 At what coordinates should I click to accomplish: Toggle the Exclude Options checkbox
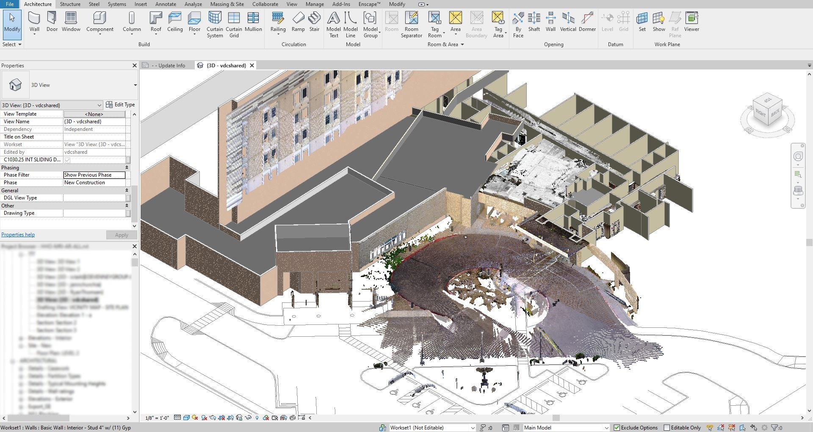click(x=617, y=428)
